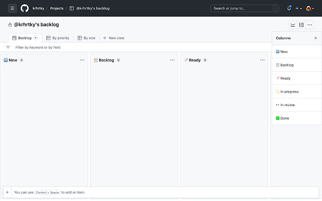
Task: Close the Columns panel
Action: [x=316, y=38]
